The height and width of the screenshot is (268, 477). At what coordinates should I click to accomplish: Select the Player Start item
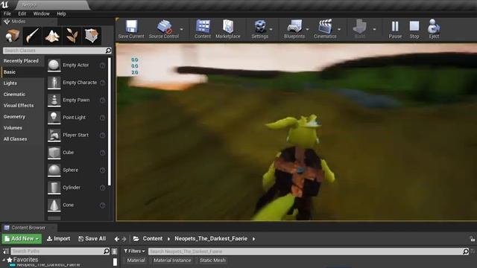tap(76, 135)
